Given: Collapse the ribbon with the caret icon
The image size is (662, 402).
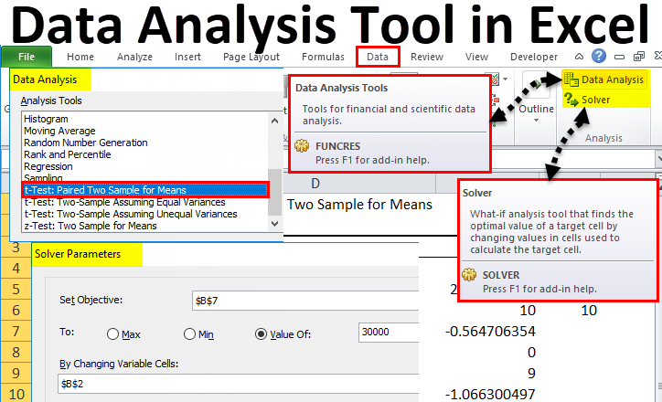Looking at the screenshot, I should (x=580, y=56).
